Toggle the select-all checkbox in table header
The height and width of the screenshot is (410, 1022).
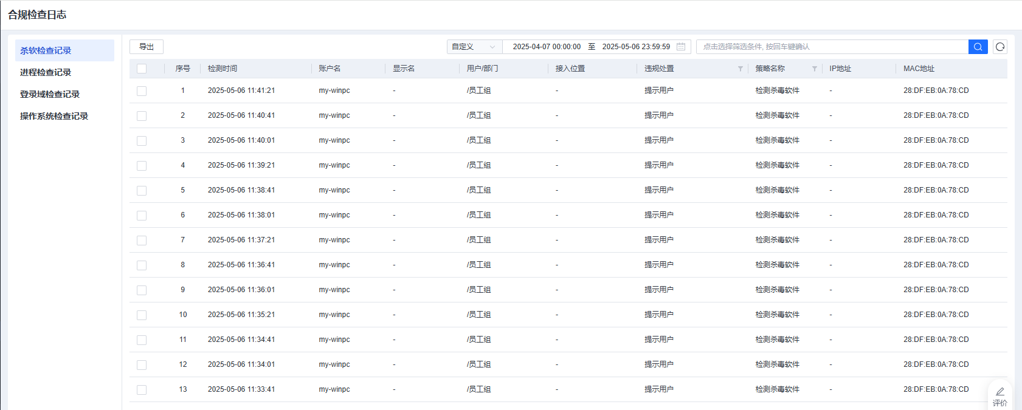142,69
